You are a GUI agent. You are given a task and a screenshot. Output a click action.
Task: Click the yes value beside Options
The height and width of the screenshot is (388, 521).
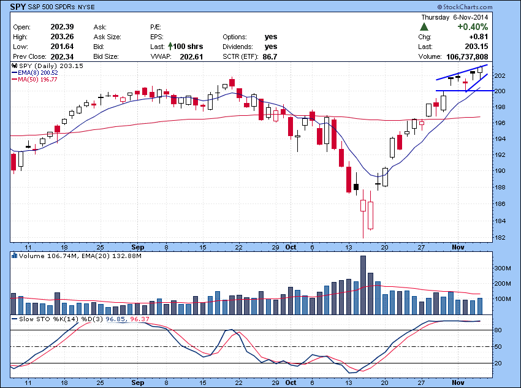pyautogui.click(x=271, y=37)
